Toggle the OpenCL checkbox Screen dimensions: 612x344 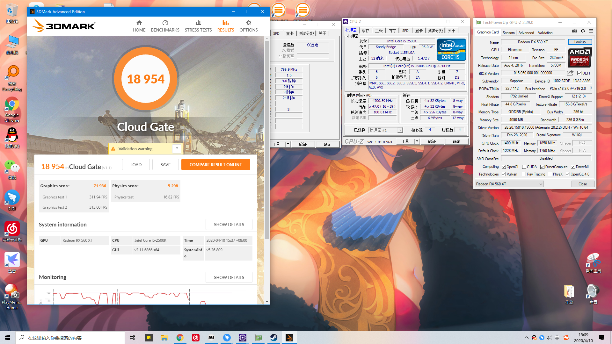[x=504, y=167]
